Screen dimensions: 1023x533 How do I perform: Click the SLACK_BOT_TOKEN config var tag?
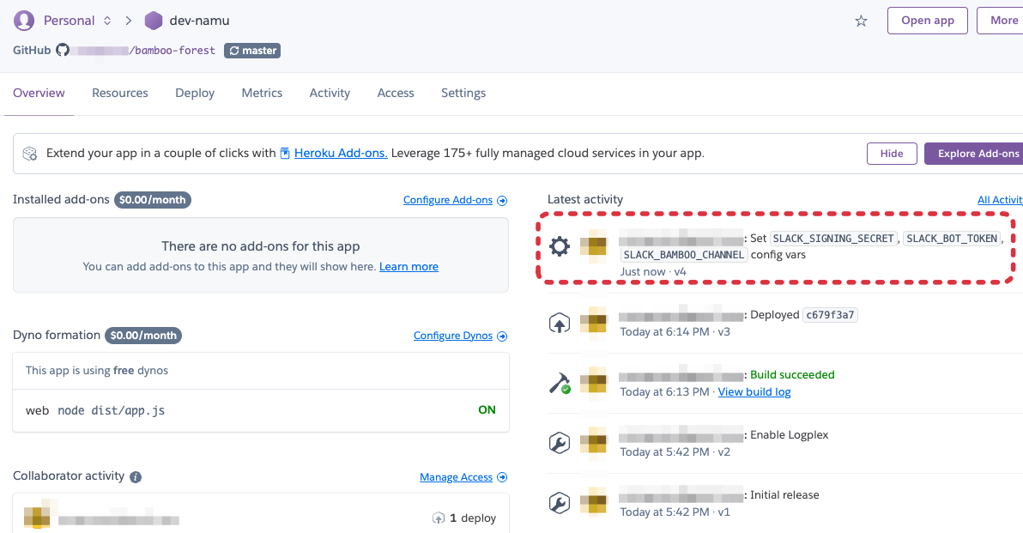coord(952,239)
